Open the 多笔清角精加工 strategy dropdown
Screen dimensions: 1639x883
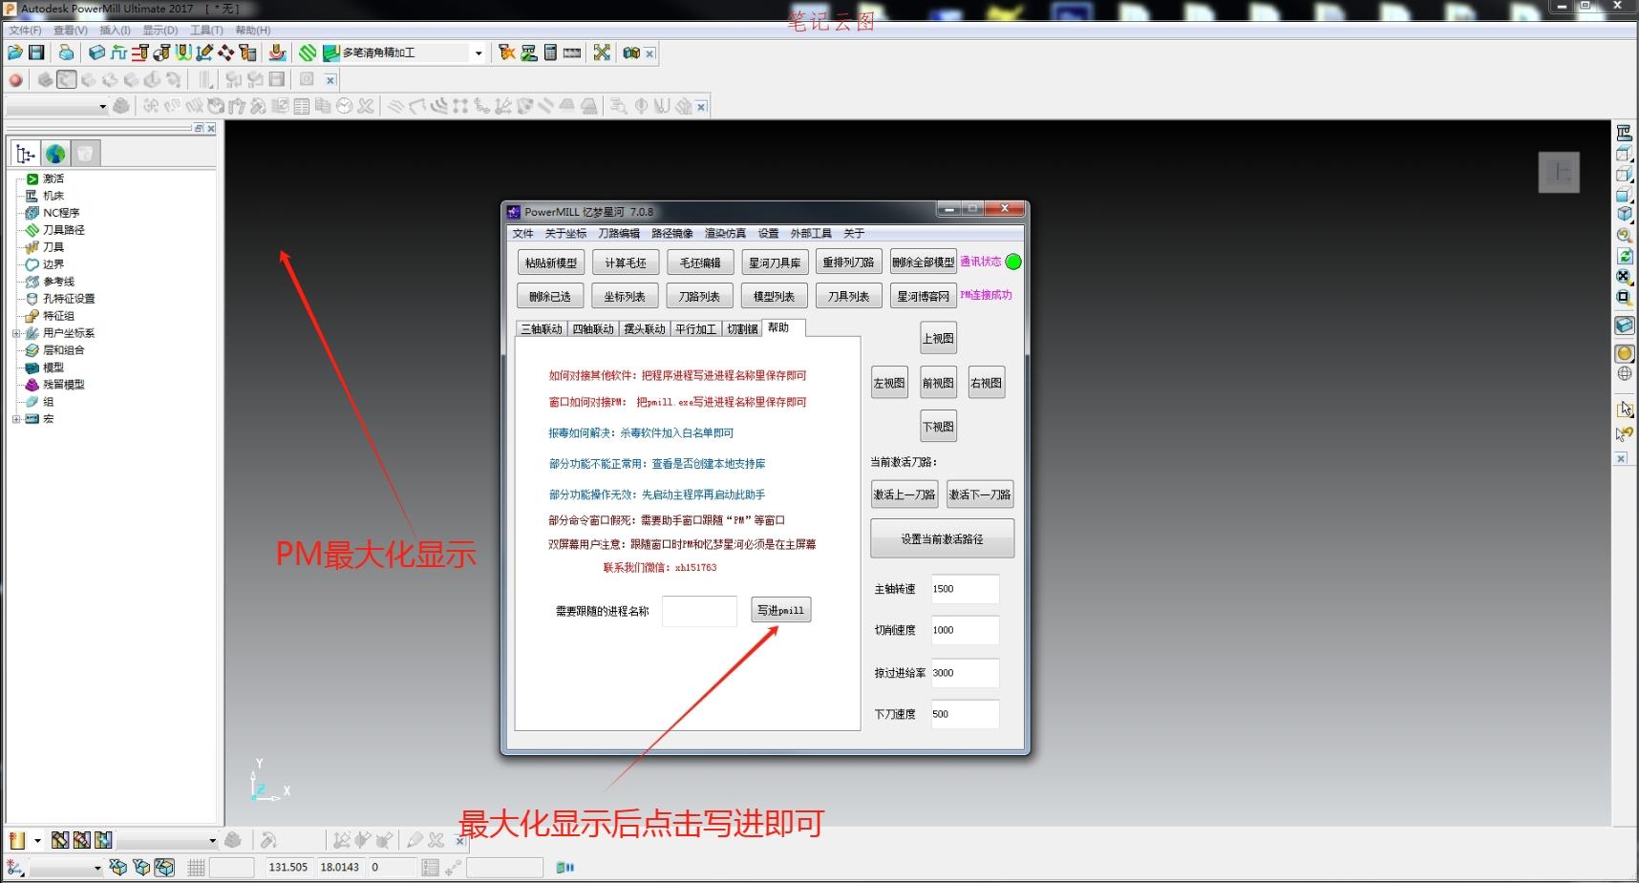479,53
